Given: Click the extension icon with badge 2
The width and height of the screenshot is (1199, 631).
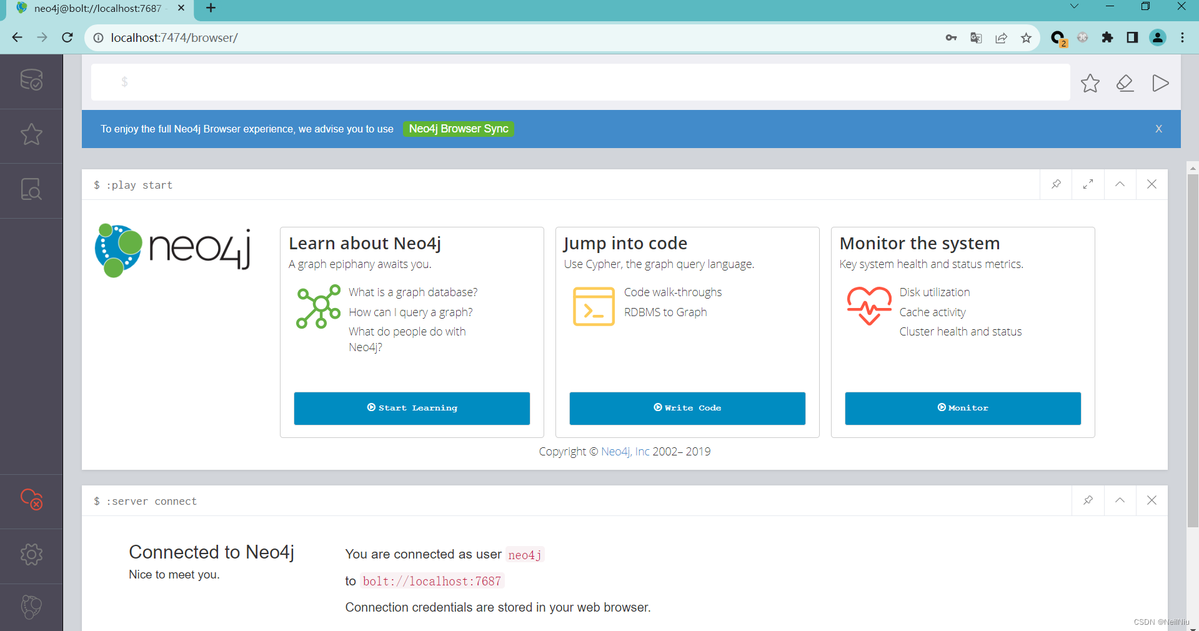Looking at the screenshot, I should 1058,38.
